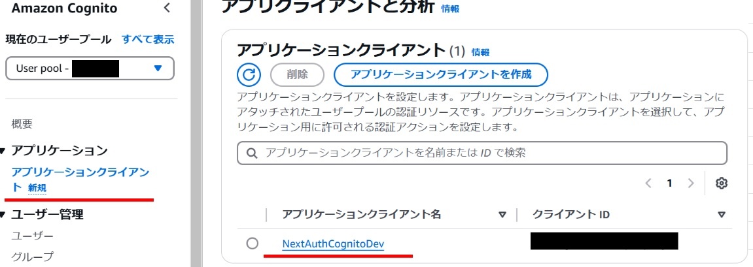Refresh the application clients list
This screenshot has width=753, height=267.
(x=249, y=74)
